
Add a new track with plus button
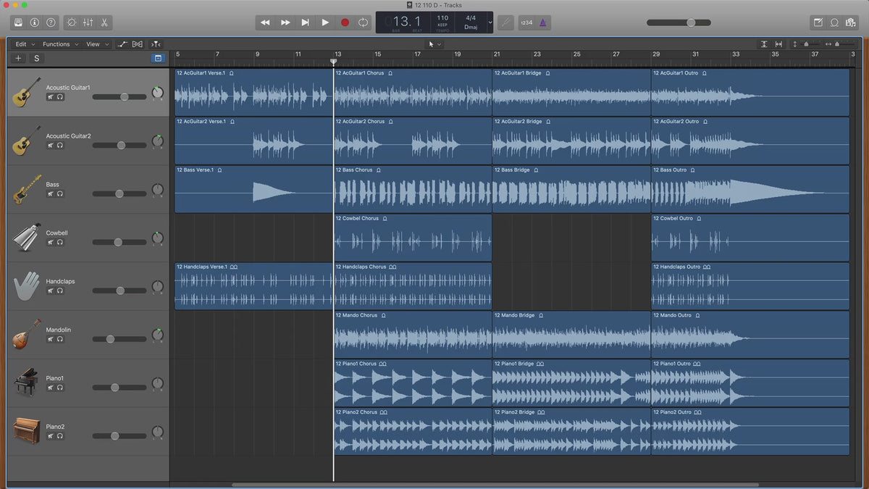pos(19,59)
